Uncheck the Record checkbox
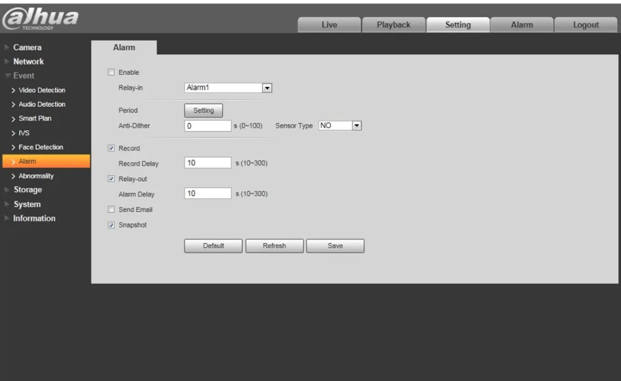Viewport: 621px width, 381px height. 111,148
